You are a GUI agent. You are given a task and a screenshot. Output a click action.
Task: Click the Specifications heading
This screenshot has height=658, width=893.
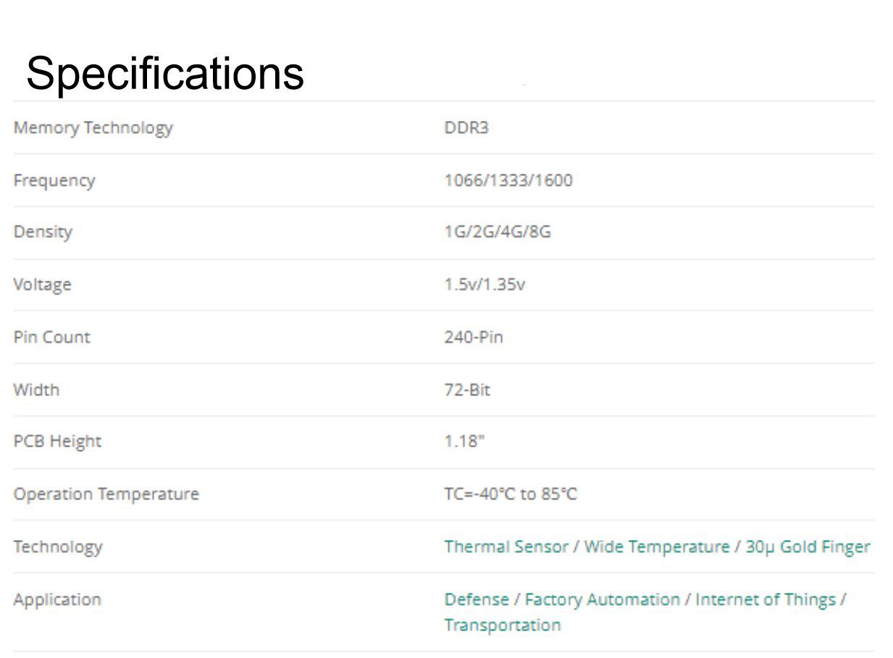pos(165,74)
